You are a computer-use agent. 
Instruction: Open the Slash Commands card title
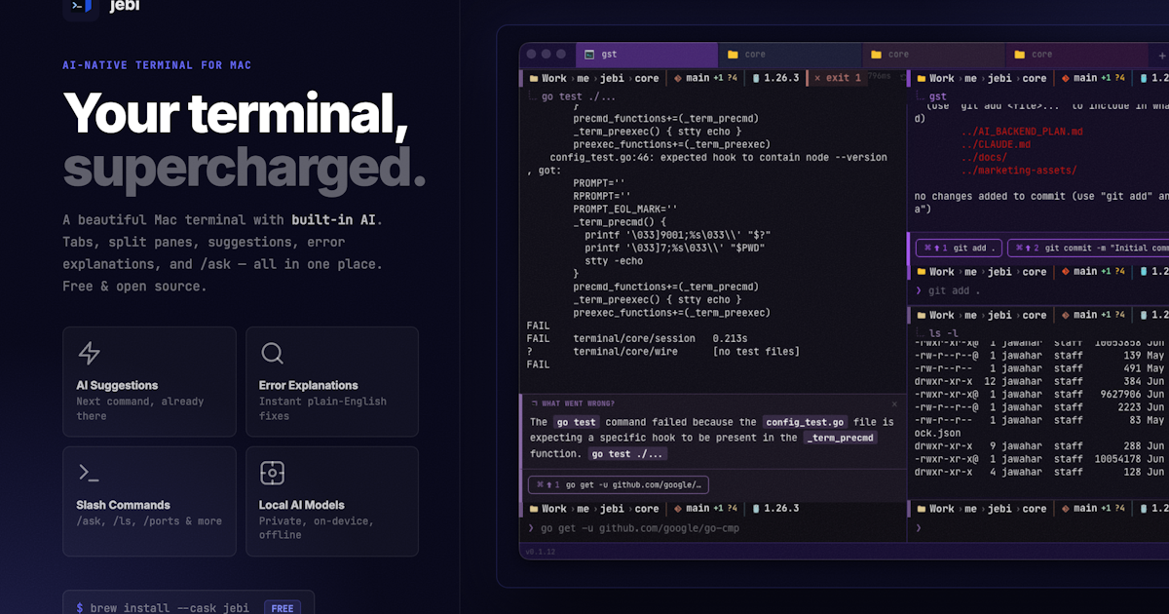click(x=123, y=505)
